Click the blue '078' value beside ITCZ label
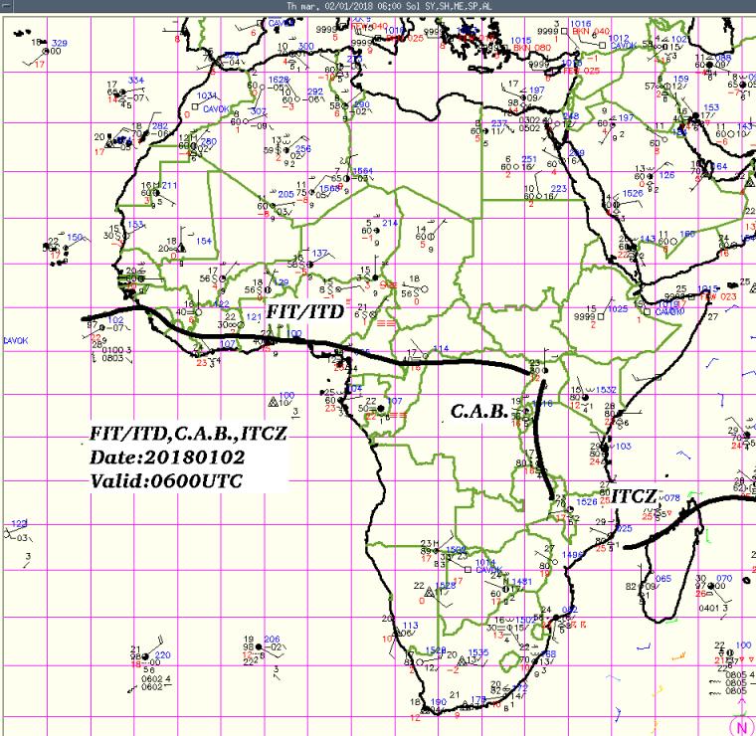This screenshot has height=736, width=756. point(672,498)
